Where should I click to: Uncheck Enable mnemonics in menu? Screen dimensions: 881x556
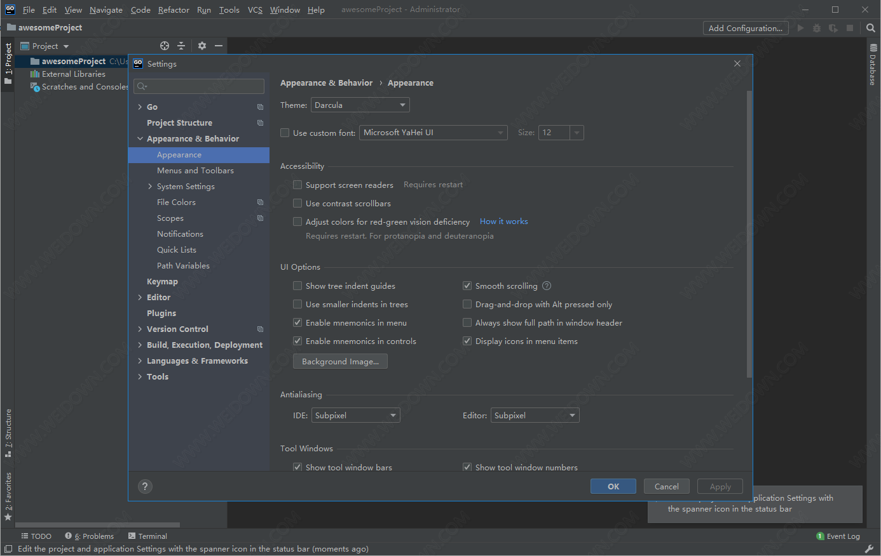pos(297,322)
